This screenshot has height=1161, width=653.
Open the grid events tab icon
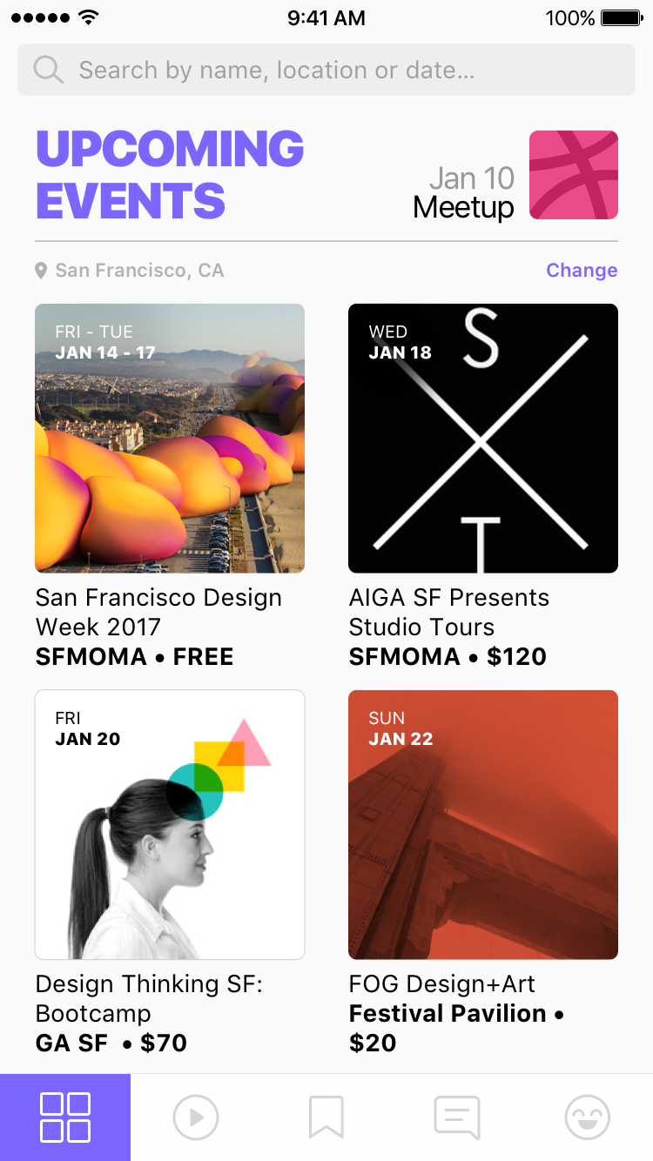click(65, 1117)
